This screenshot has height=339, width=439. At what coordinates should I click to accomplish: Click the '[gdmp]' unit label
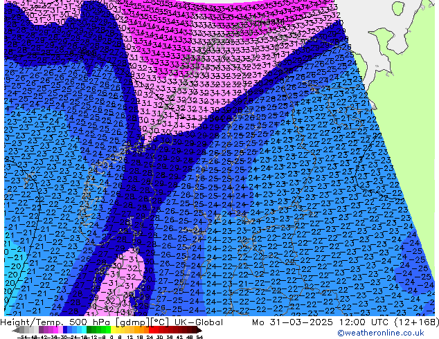tap(132, 322)
